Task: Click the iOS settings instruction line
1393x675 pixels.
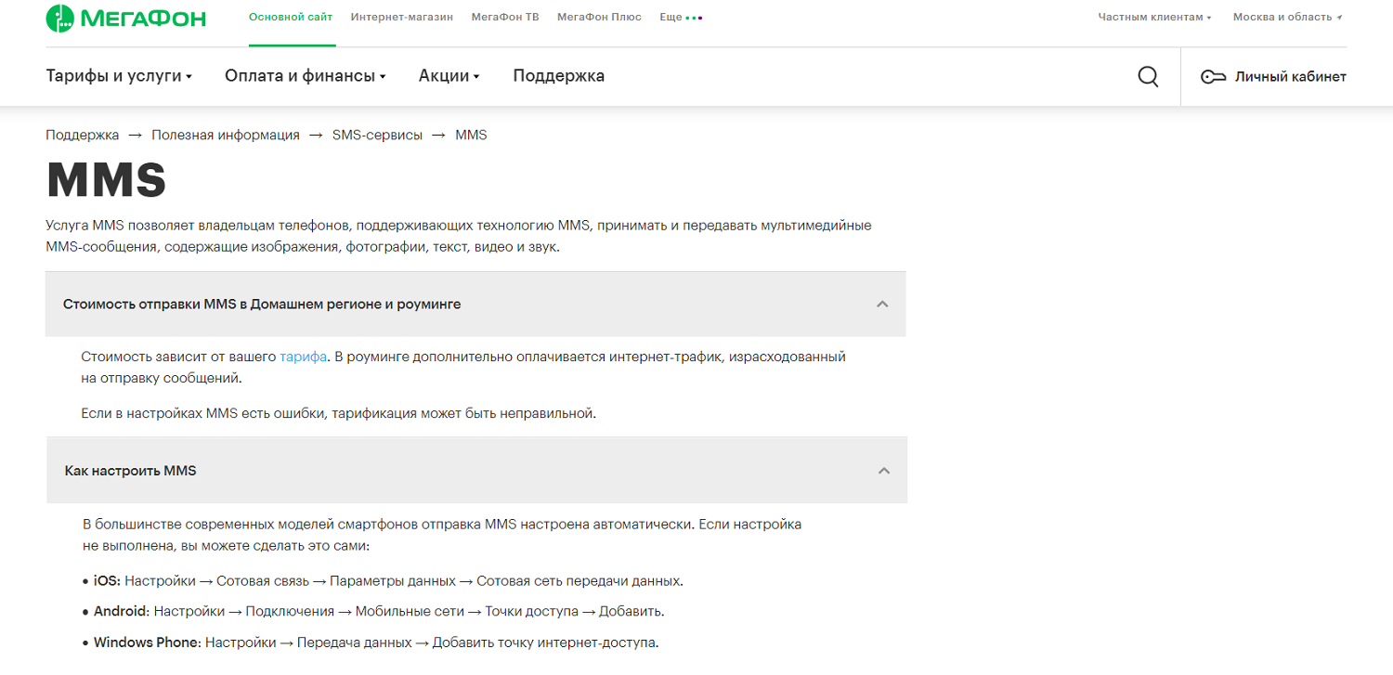Action: coord(383,581)
